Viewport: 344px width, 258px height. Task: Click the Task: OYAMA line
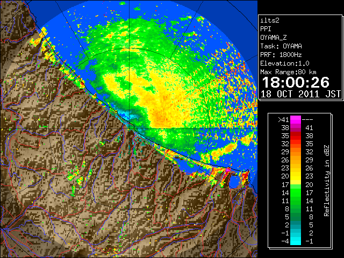coord(281,46)
